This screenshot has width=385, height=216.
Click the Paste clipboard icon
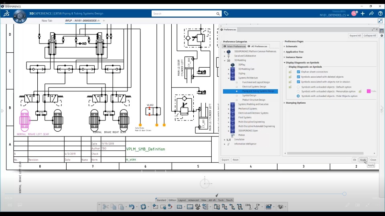point(121,207)
